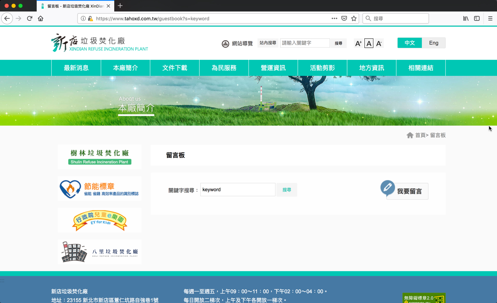Switch language to Eng
497x303 pixels.
434,43
